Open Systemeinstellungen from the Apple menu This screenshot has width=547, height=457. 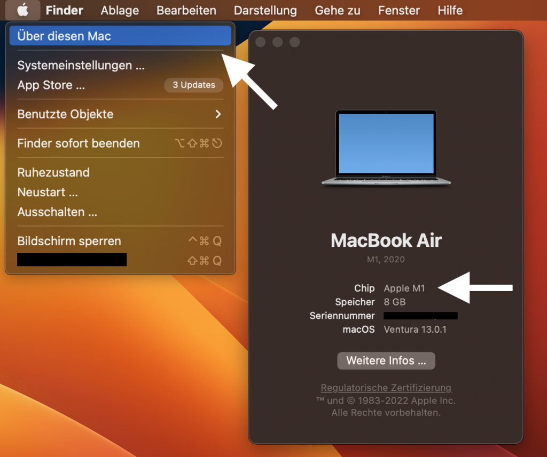[x=120, y=65]
